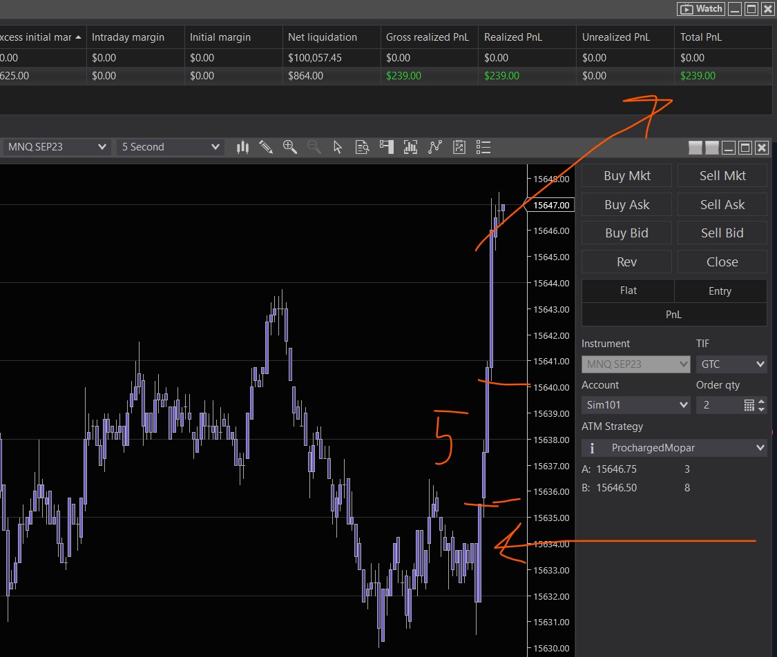Click the Order qty input field
The image size is (777, 657).
coord(718,405)
